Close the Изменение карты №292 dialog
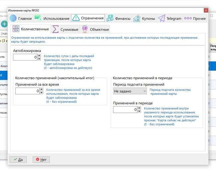 [x=206, y=11]
